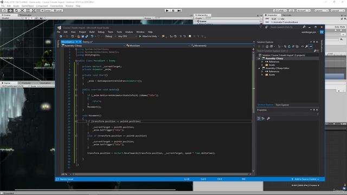Screen dimensions: 347x195
Task: Open Unity Console tab
Action: [x=26, y=83]
